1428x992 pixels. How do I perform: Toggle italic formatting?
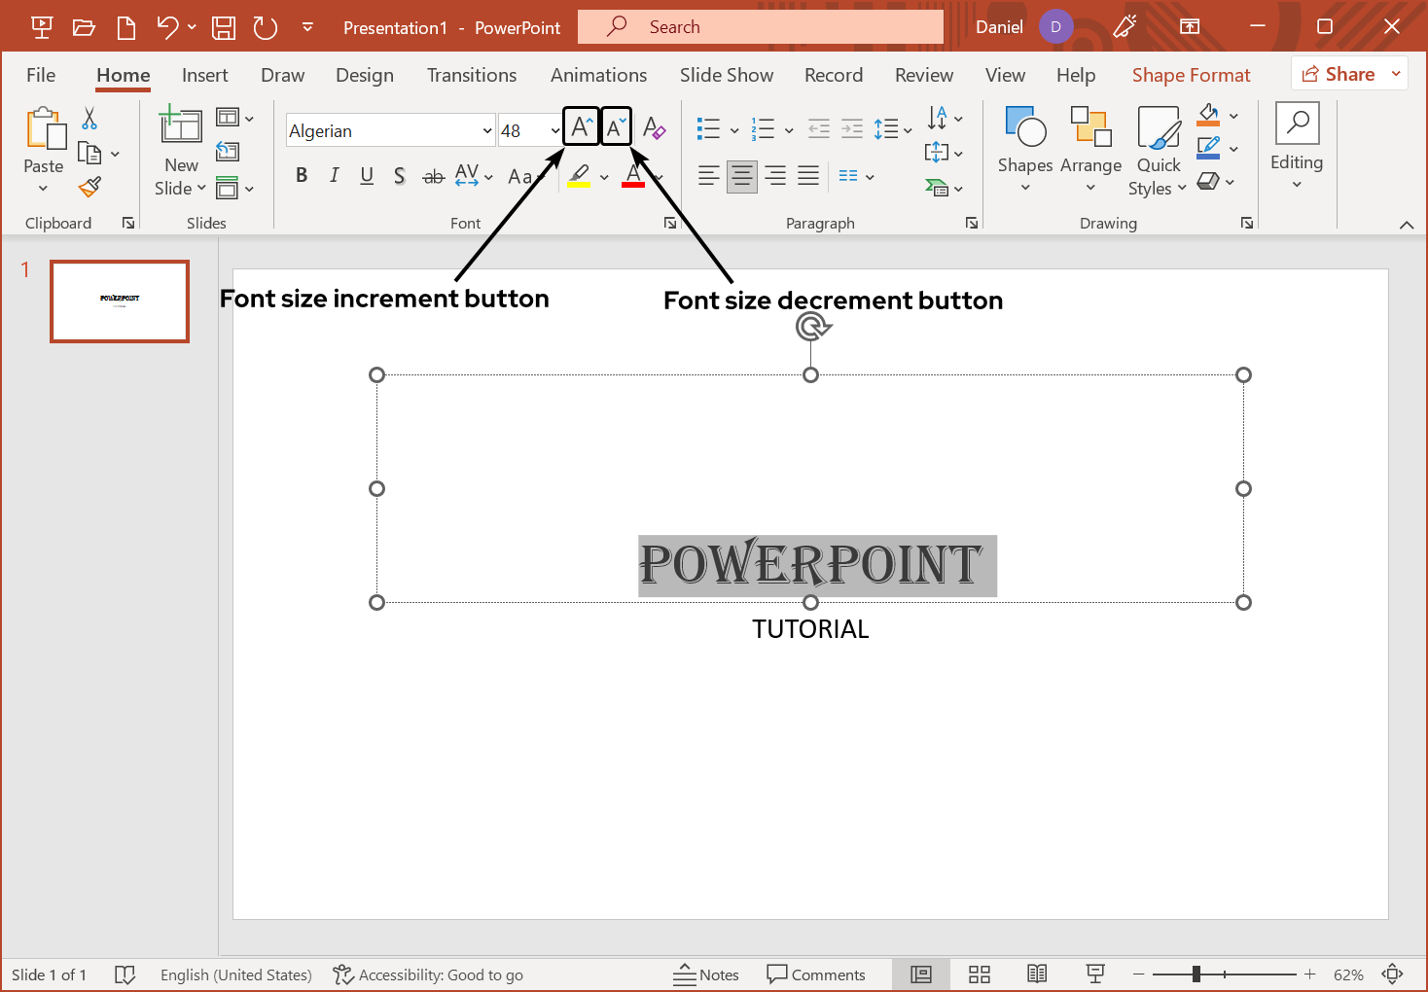[334, 176]
